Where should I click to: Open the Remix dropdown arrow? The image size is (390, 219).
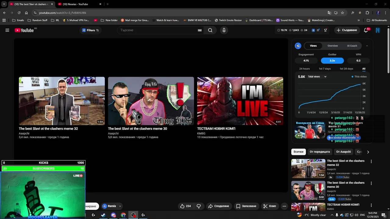click(120, 206)
